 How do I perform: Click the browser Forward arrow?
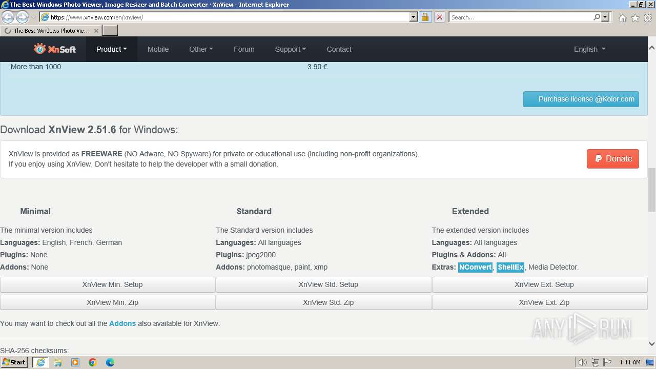(22, 17)
